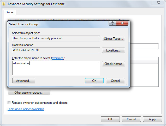Verify the entry with Check Names
166x126 pixels.
click(113, 64)
